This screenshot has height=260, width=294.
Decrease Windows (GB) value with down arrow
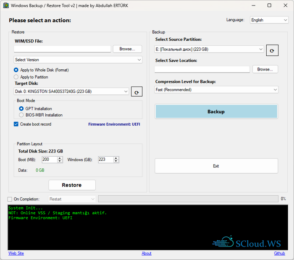[x=116, y=161]
